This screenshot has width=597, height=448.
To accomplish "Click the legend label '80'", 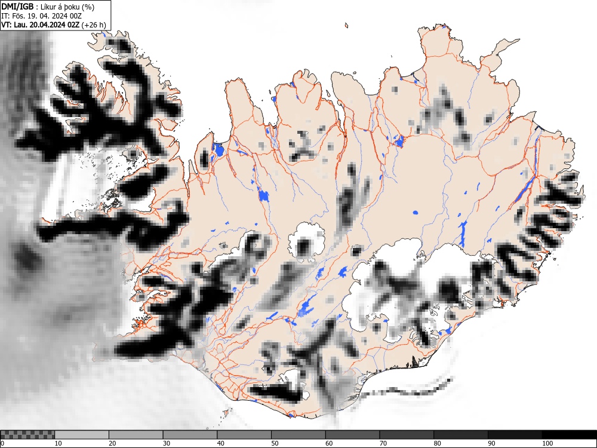I will click(437, 443).
